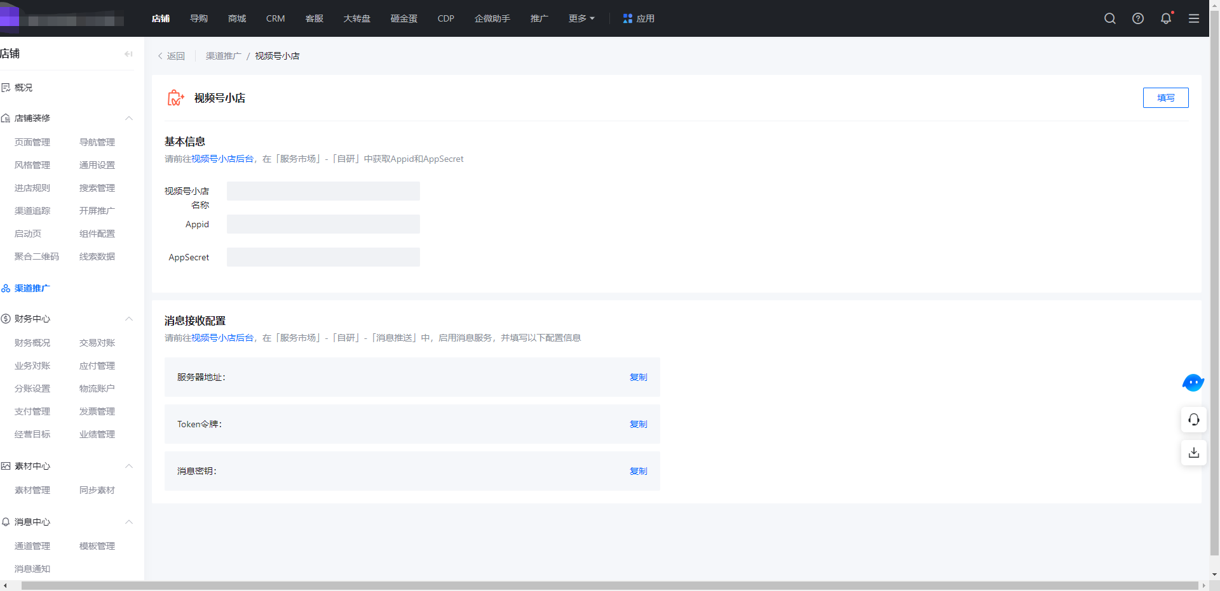Open 搜索管理 in sidebar
Screen dimensions: 1220x591
[97, 188]
